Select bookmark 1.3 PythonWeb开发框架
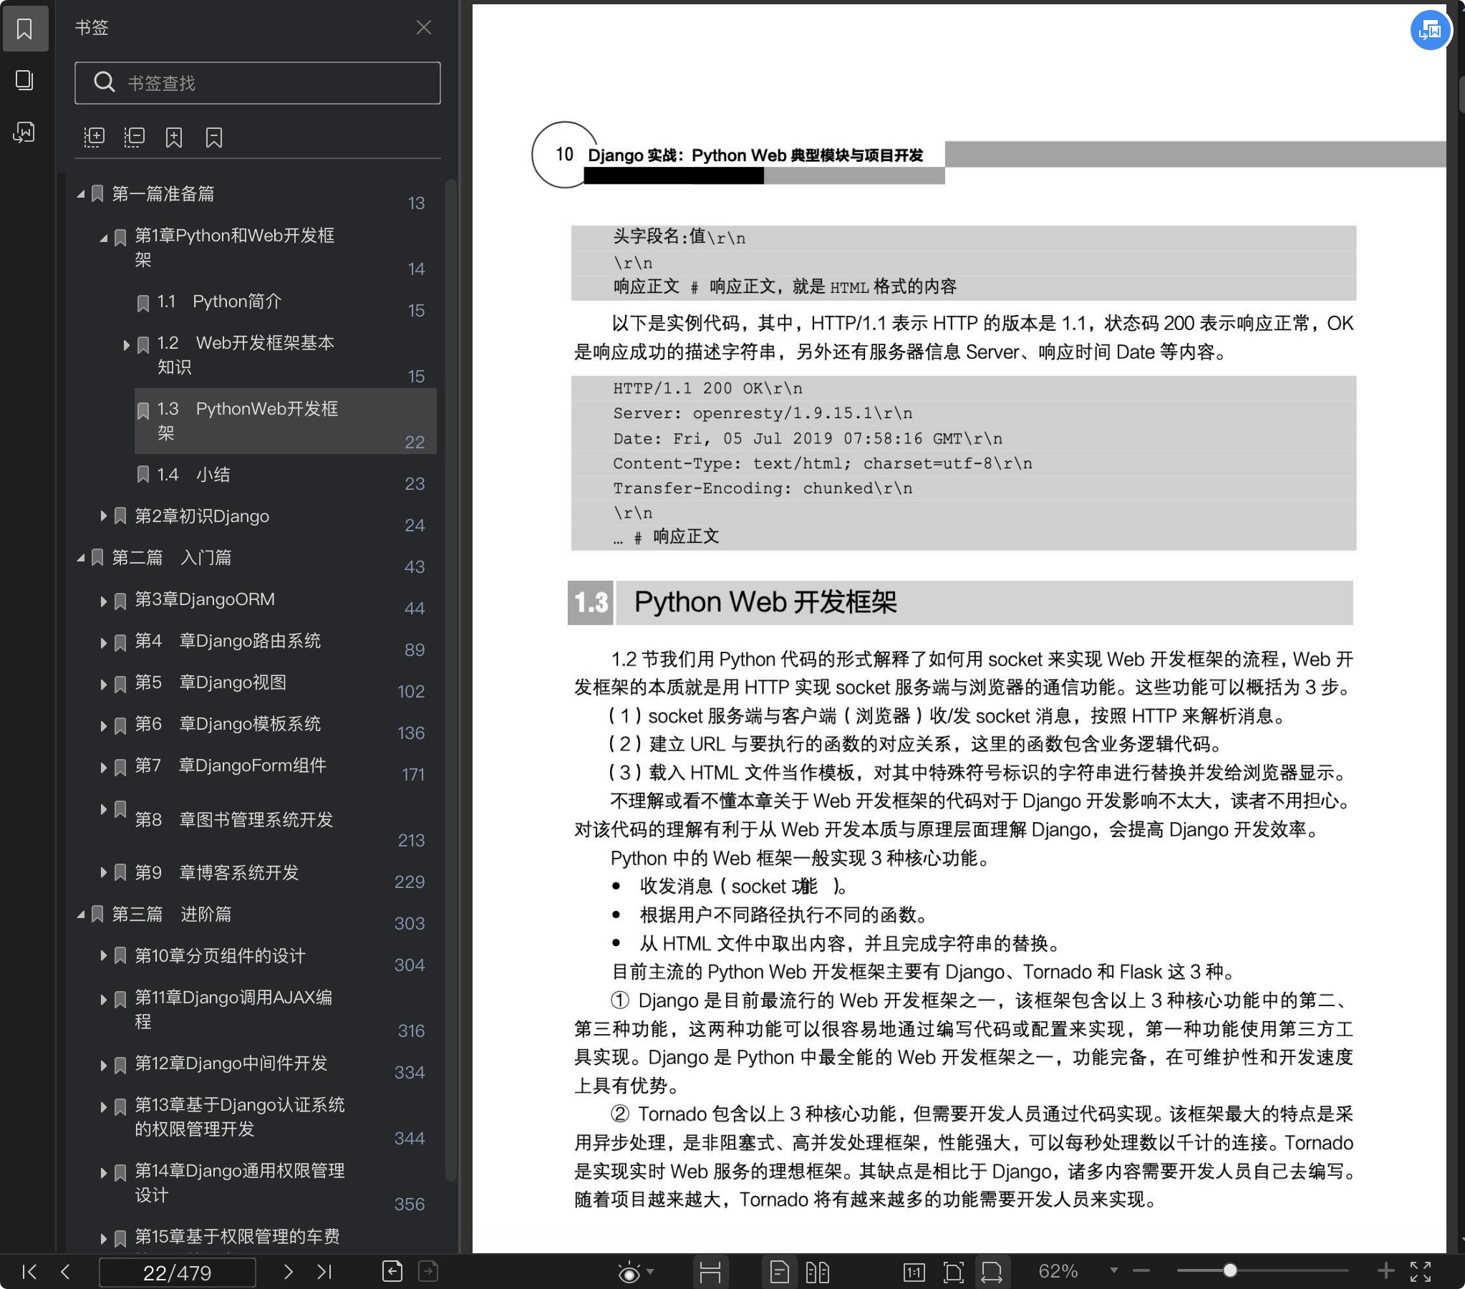Screen dimensions: 1465x1289 click(285, 421)
